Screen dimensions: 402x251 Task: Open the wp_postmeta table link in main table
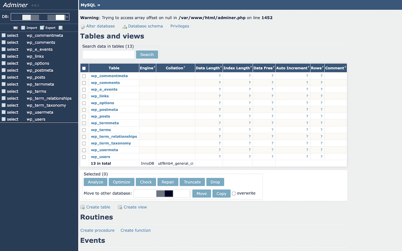pos(105,110)
